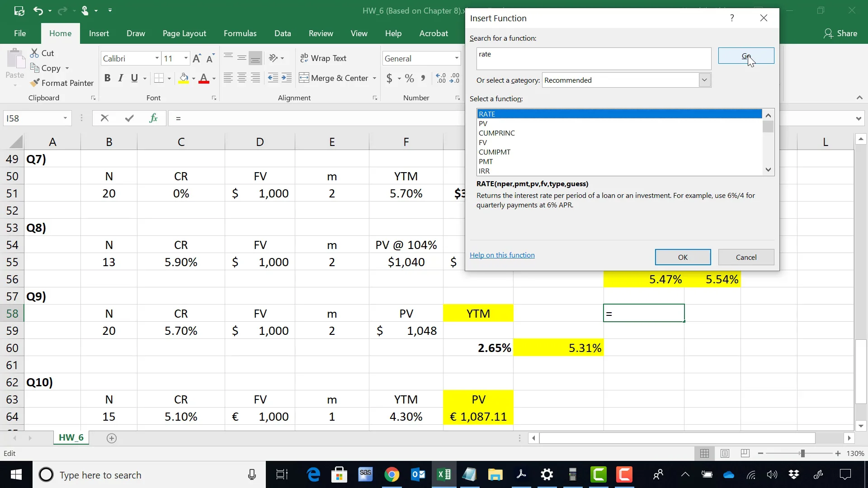Click the Borders icon in Font group
The image size is (868, 488).
coord(159,78)
